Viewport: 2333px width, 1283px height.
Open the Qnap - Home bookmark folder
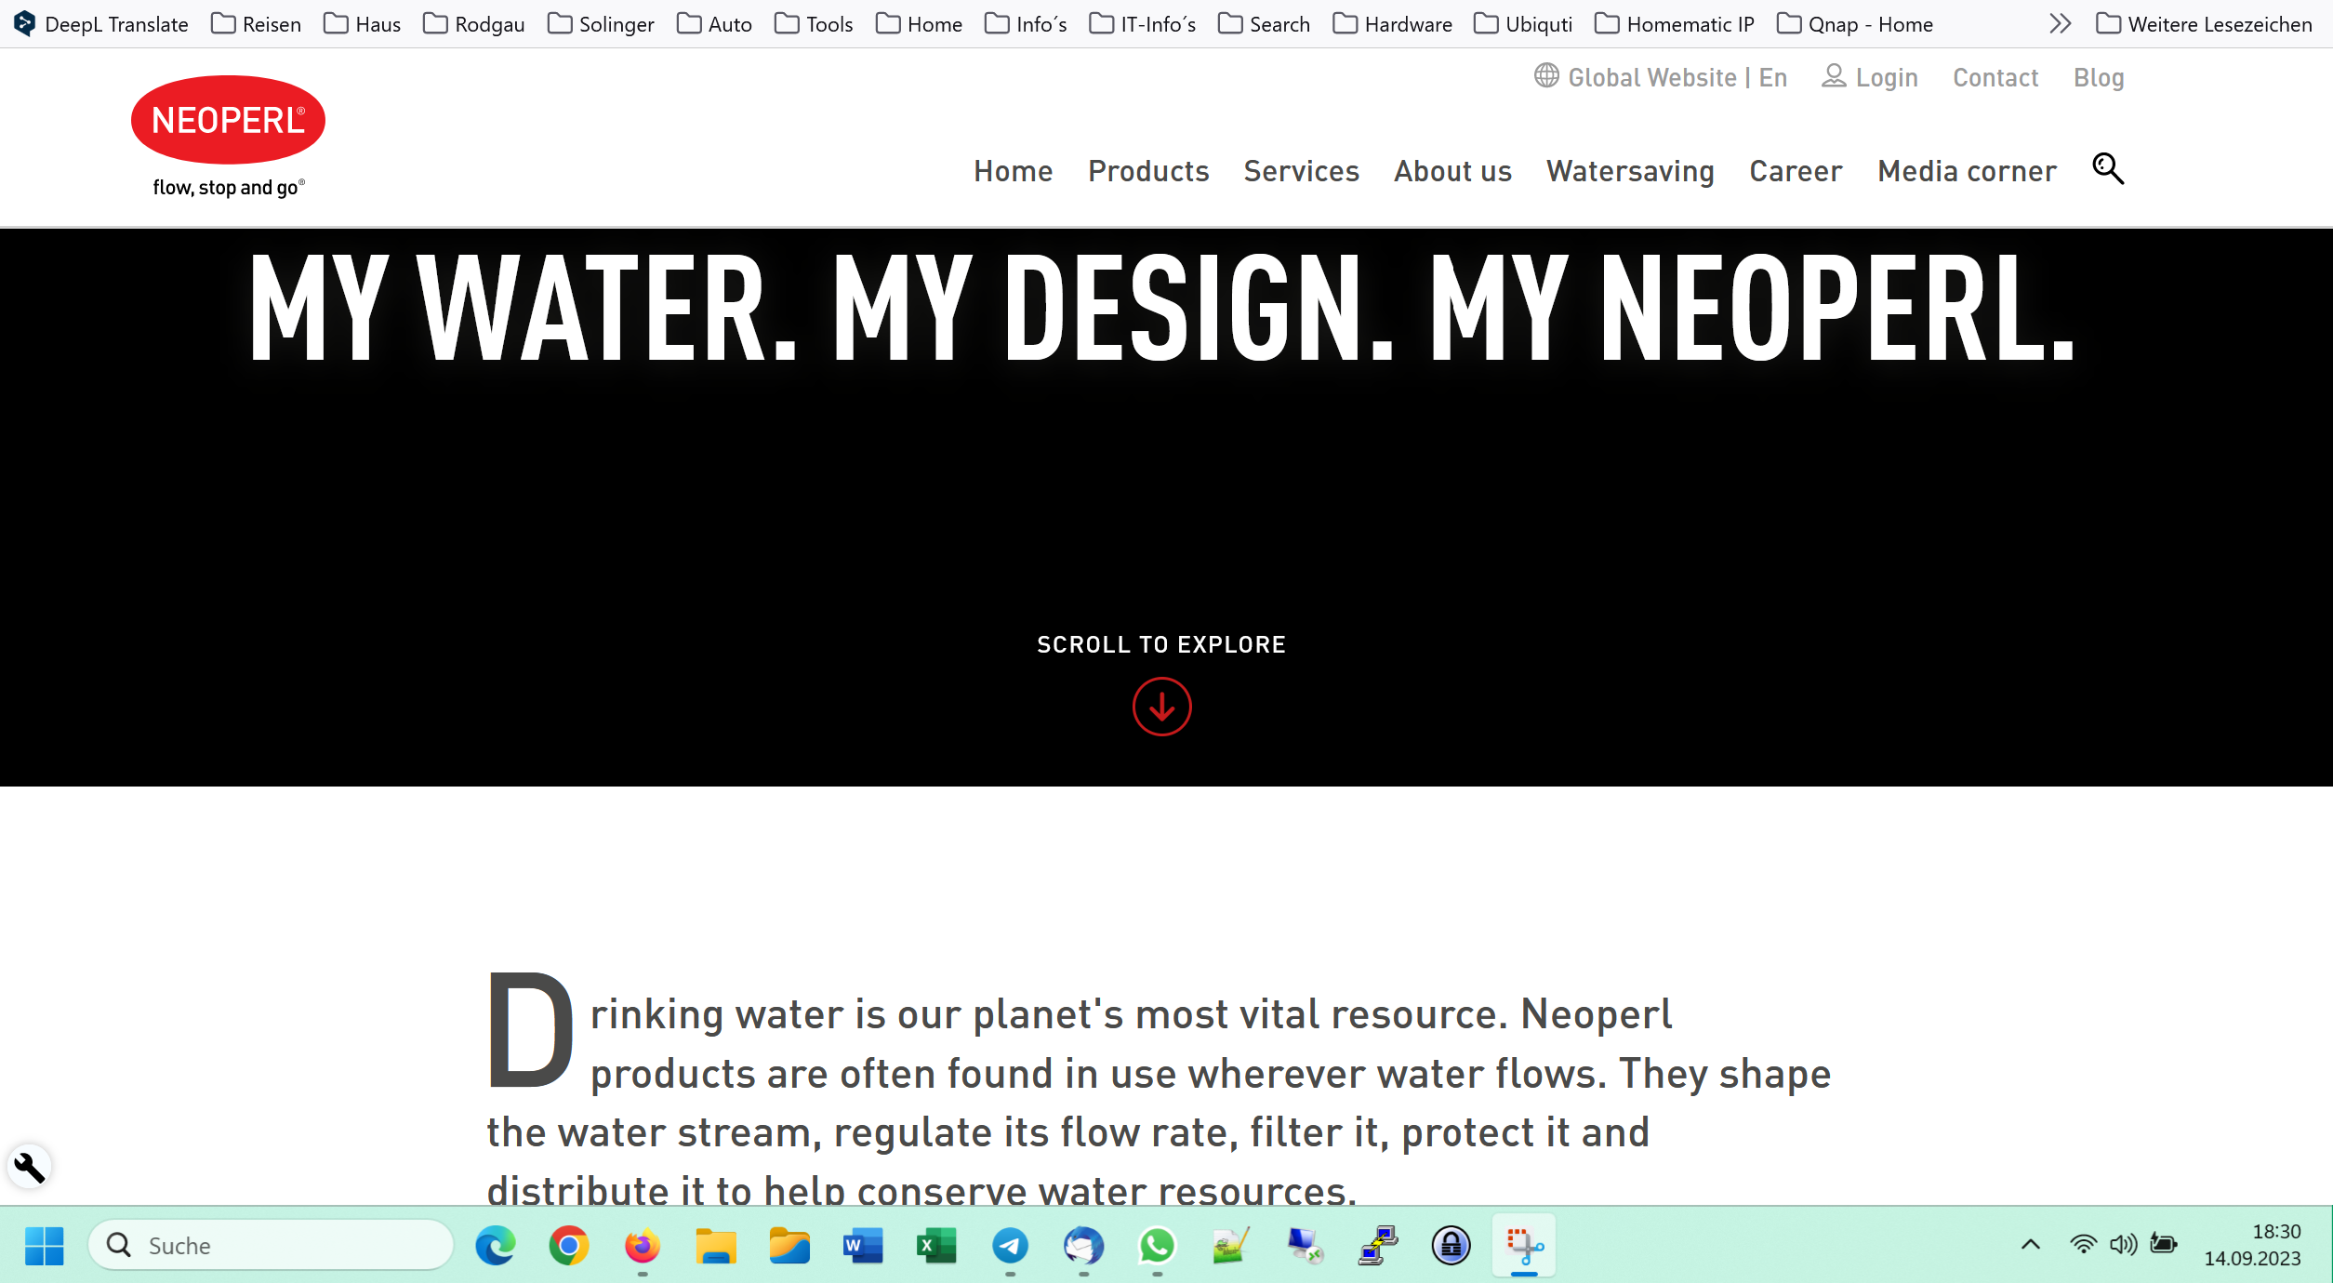[x=1854, y=24]
